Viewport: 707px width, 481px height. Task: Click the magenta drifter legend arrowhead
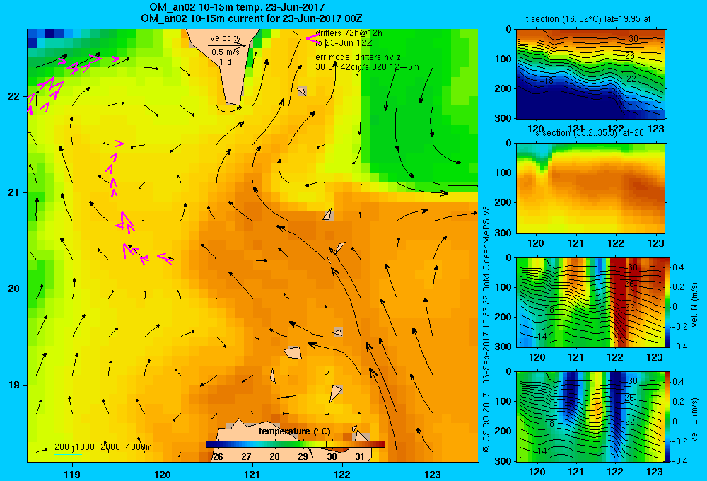coord(312,39)
